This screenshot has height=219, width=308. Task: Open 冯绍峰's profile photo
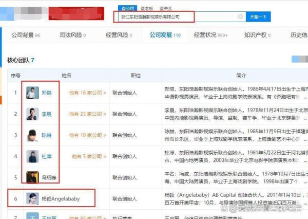33,177
